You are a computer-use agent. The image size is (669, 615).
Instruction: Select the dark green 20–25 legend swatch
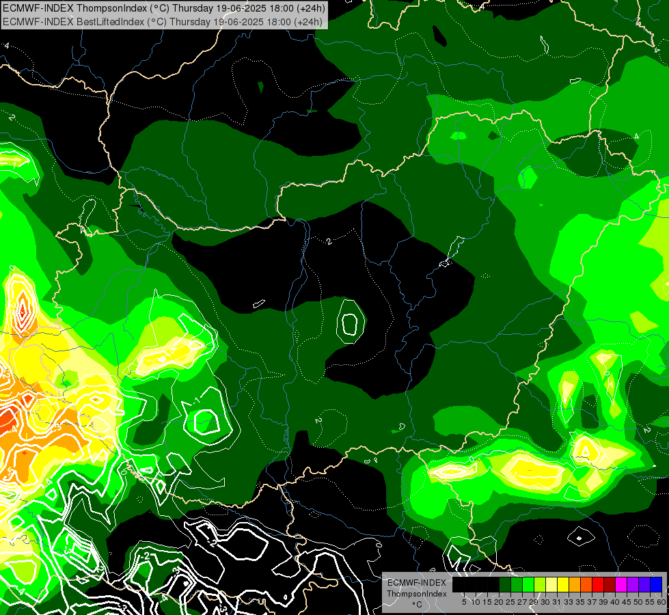[505, 585]
